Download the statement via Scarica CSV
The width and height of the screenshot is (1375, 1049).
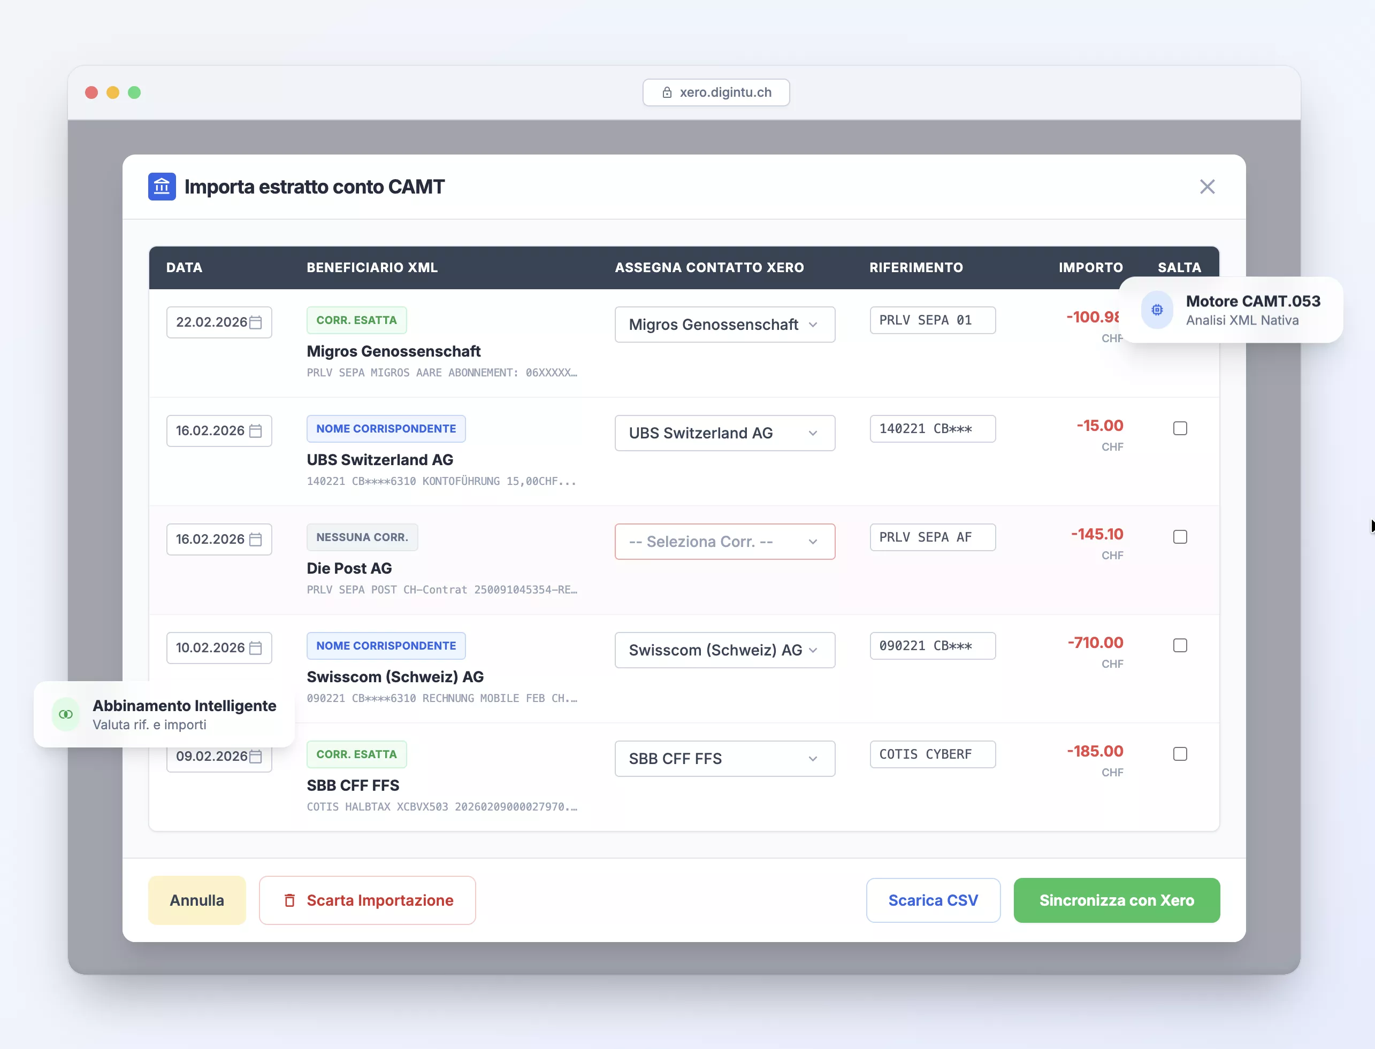point(933,900)
